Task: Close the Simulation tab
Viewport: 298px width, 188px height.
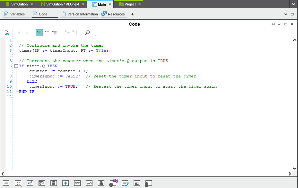Action: [31, 4]
